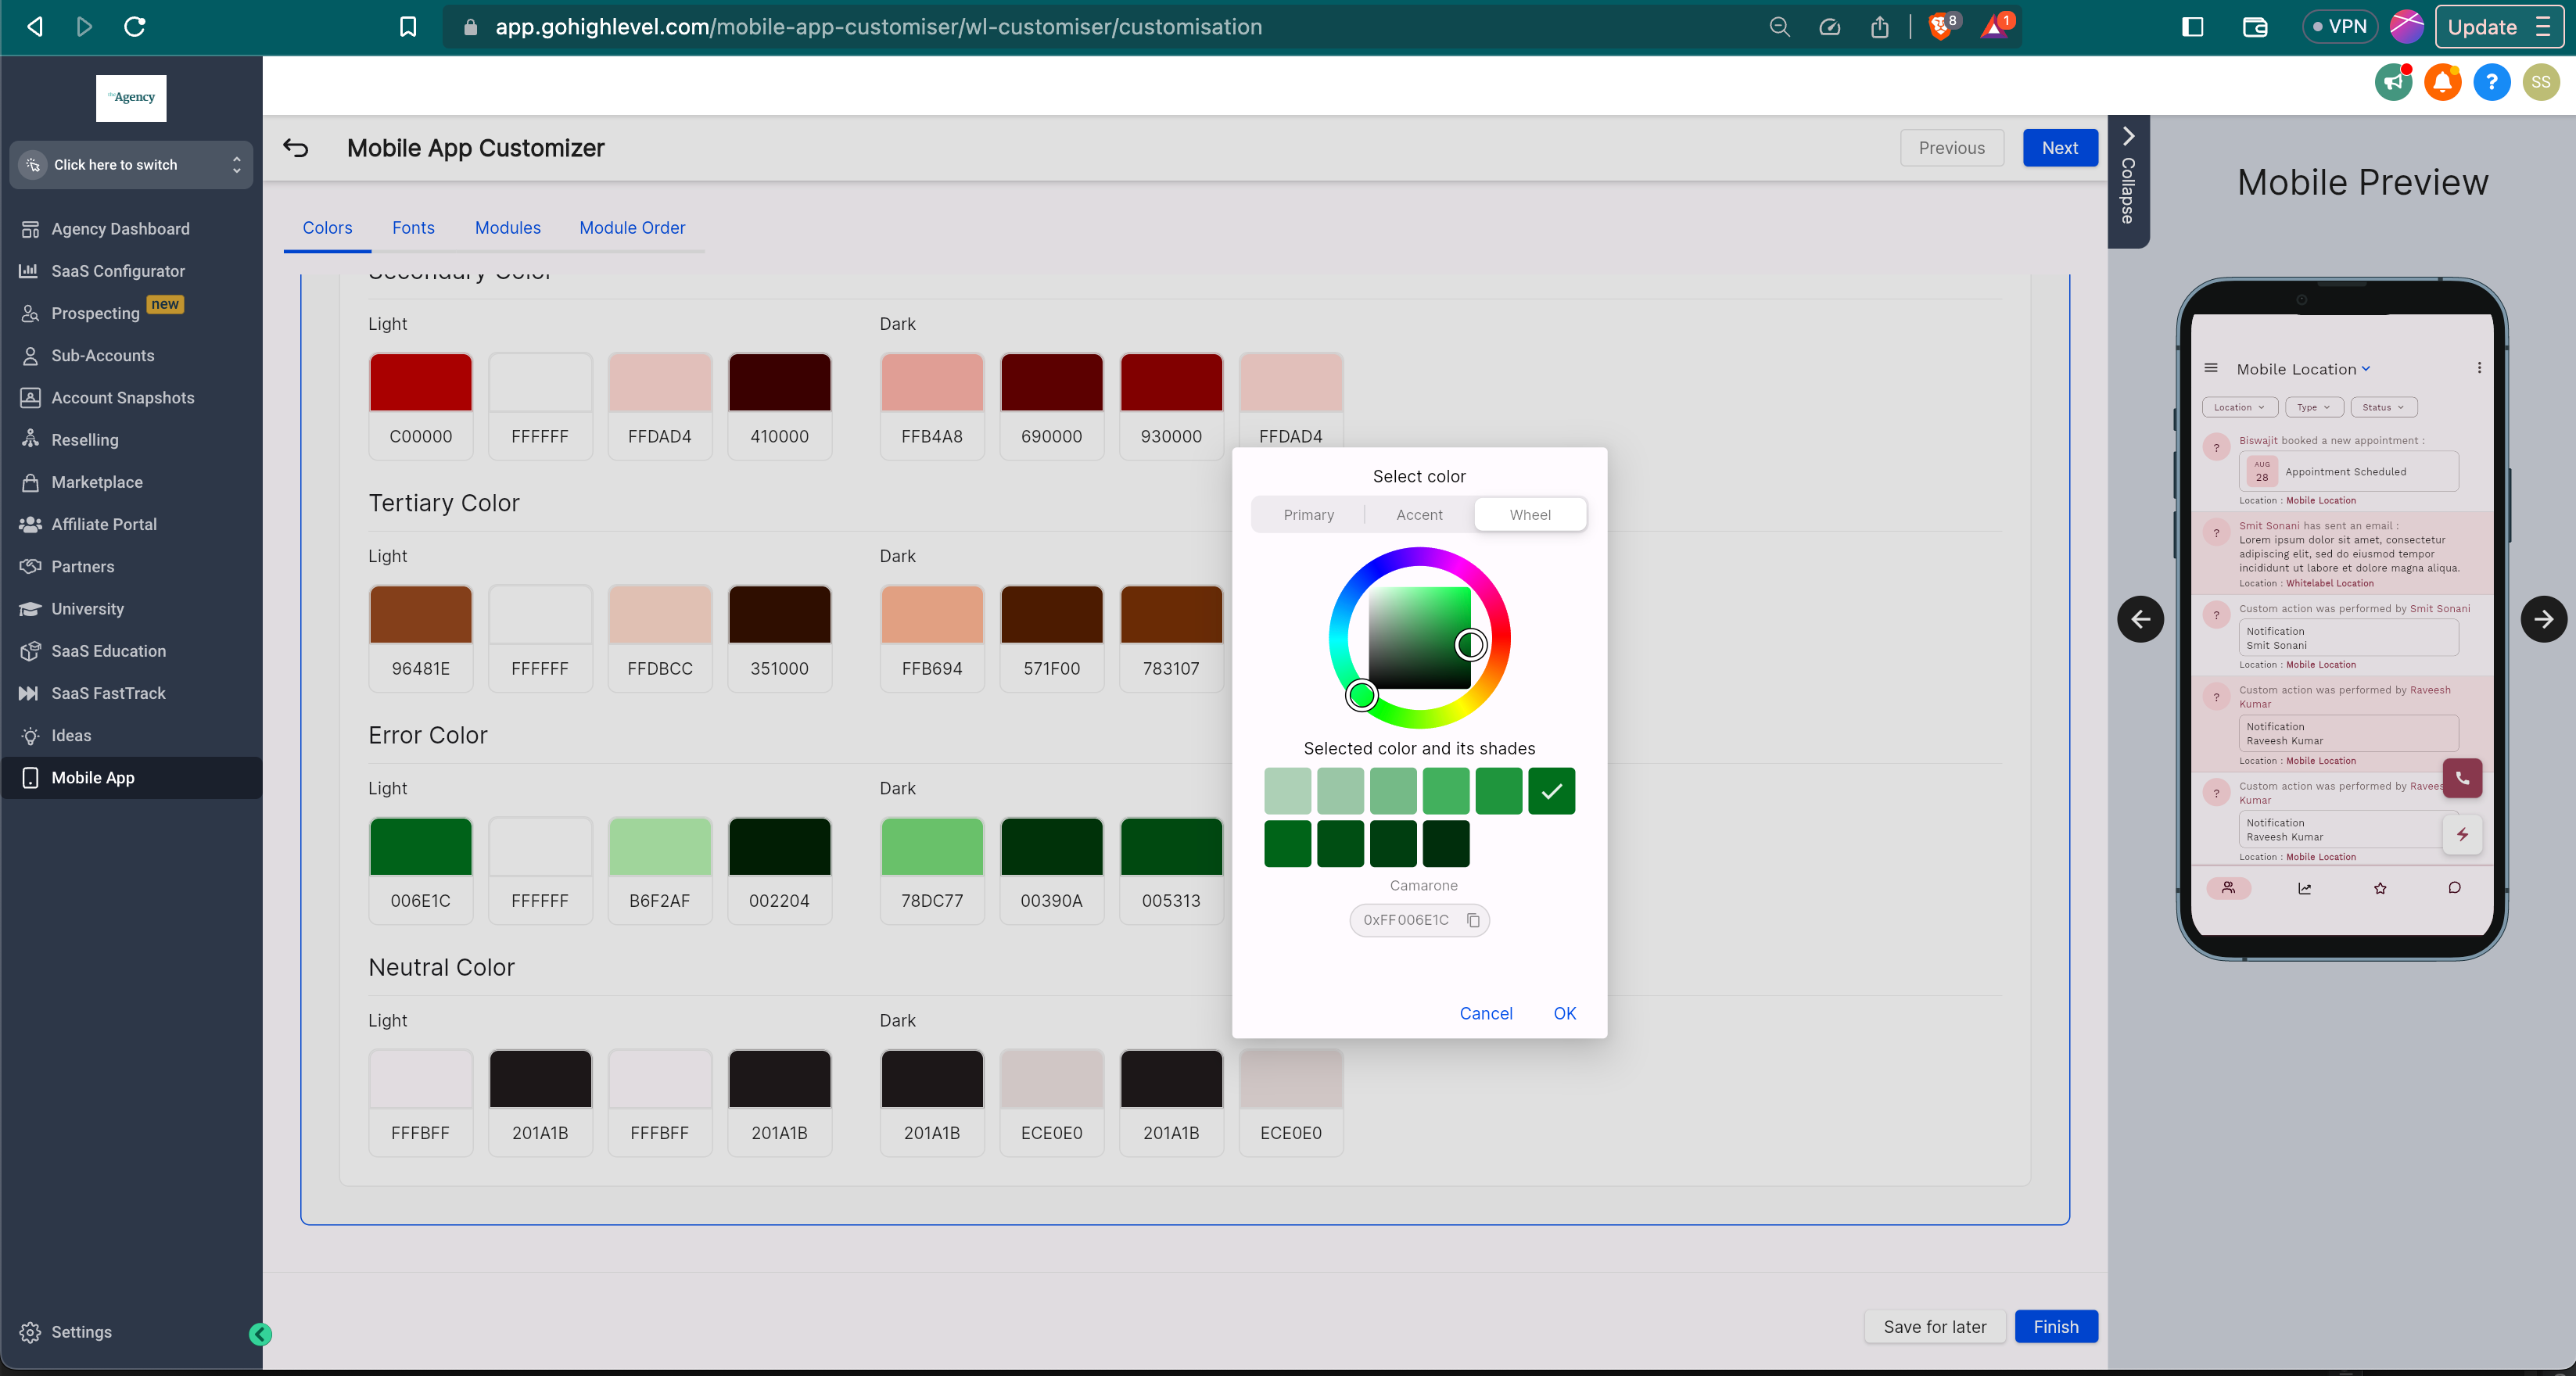
Task: Choose the lightest green shade in picker
Action: coord(1287,791)
